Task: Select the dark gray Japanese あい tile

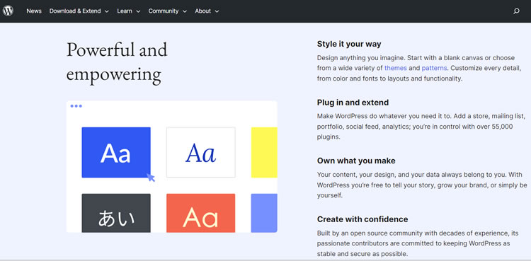Action: (116, 213)
